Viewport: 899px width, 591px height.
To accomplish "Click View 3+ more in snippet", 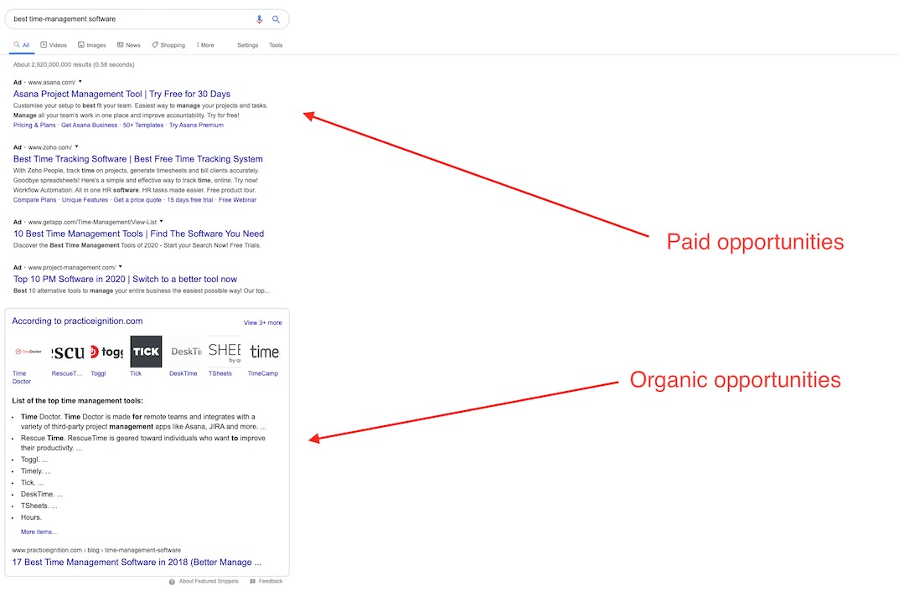I will pos(262,322).
